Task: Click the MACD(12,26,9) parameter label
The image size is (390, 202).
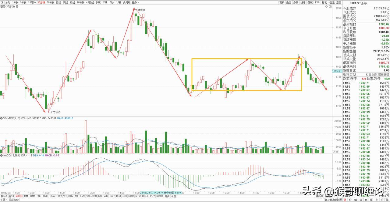Action: pos(12,155)
